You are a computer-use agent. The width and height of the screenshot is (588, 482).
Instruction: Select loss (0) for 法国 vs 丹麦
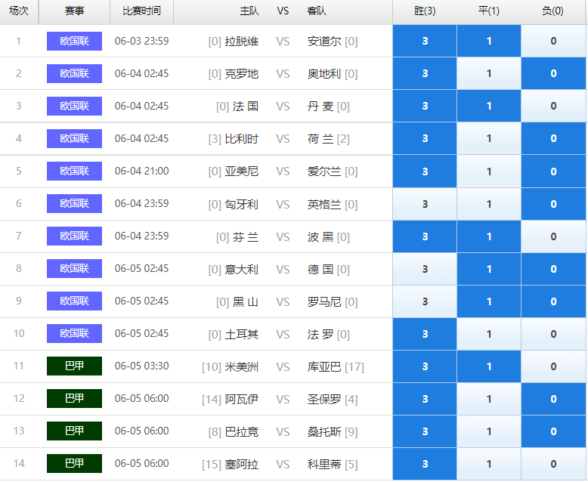coord(553,106)
